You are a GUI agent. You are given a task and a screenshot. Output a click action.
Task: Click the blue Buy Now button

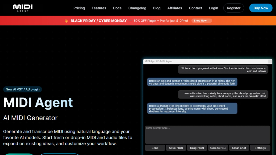[261, 8]
